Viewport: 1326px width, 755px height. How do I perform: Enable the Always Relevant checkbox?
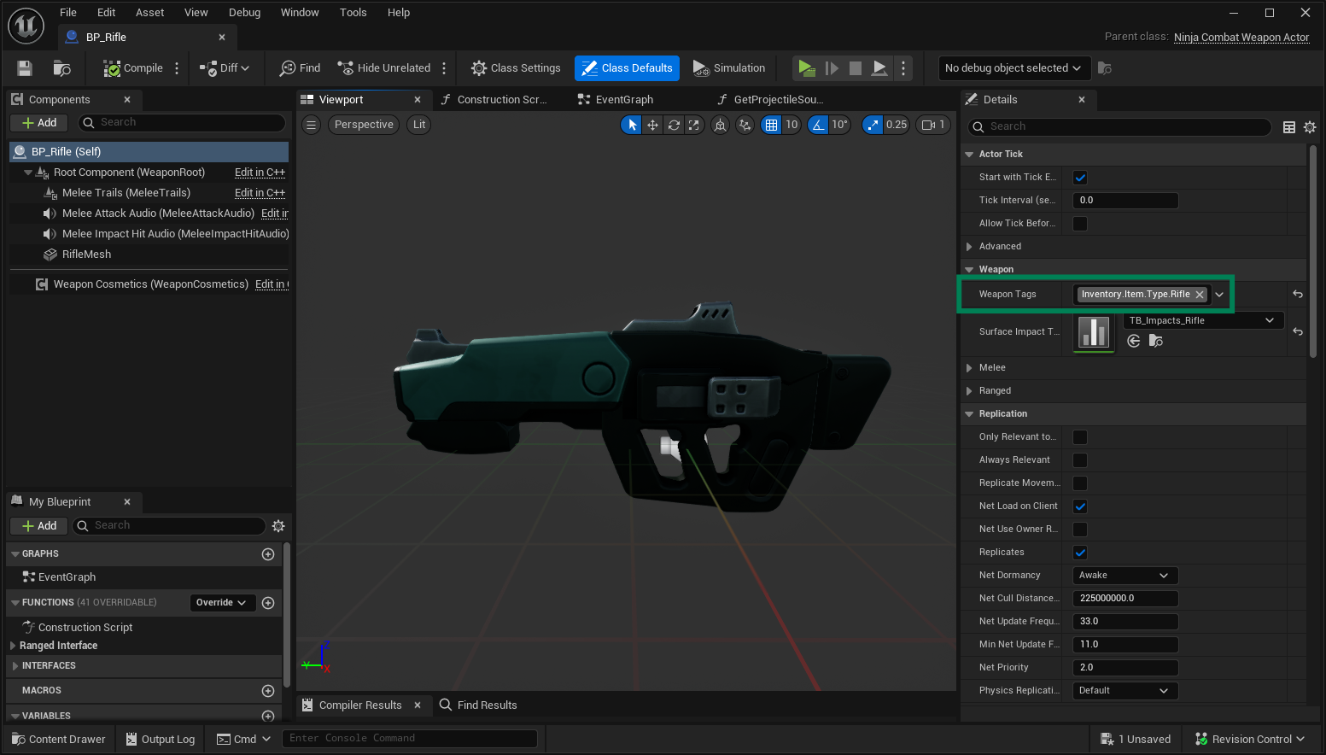click(1080, 460)
